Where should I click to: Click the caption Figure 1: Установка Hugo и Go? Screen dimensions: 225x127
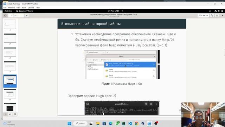pyautogui.click(x=122, y=84)
